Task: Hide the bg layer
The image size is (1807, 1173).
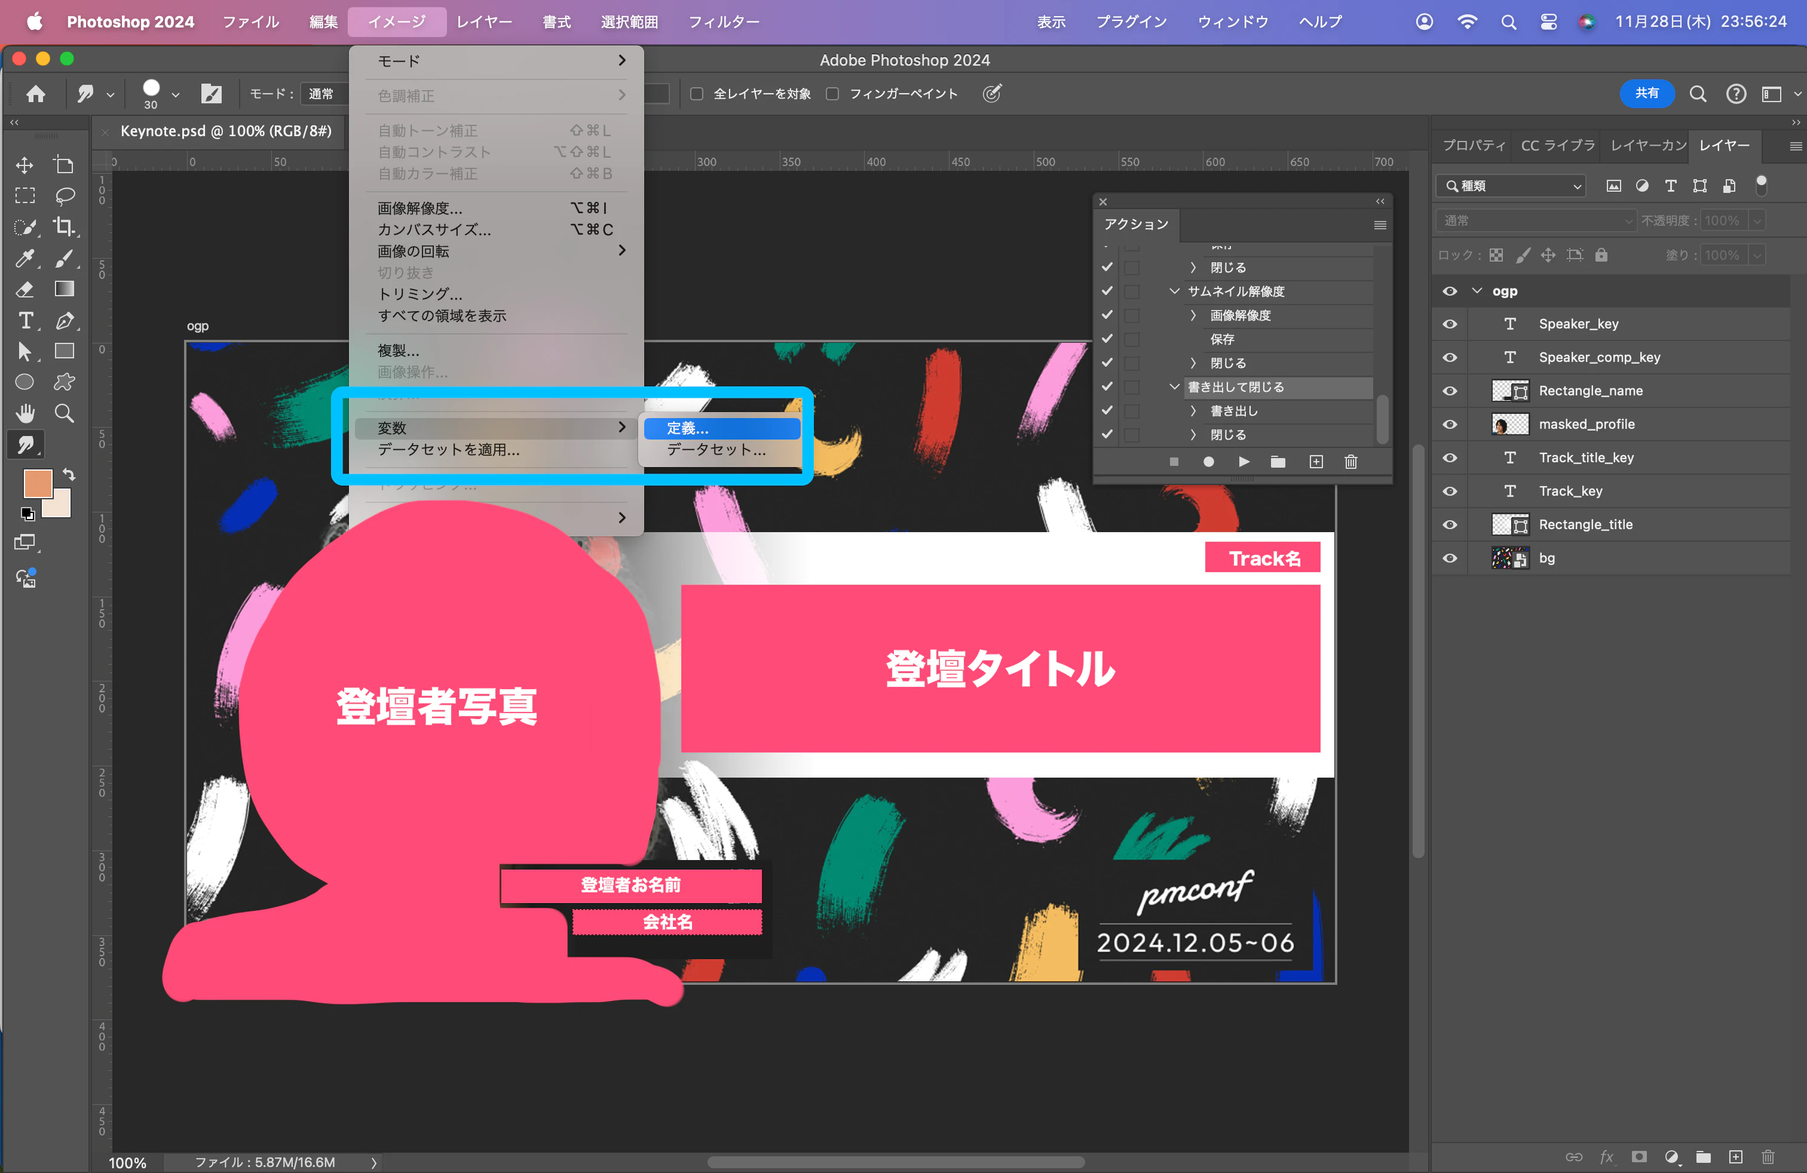Action: point(1450,558)
